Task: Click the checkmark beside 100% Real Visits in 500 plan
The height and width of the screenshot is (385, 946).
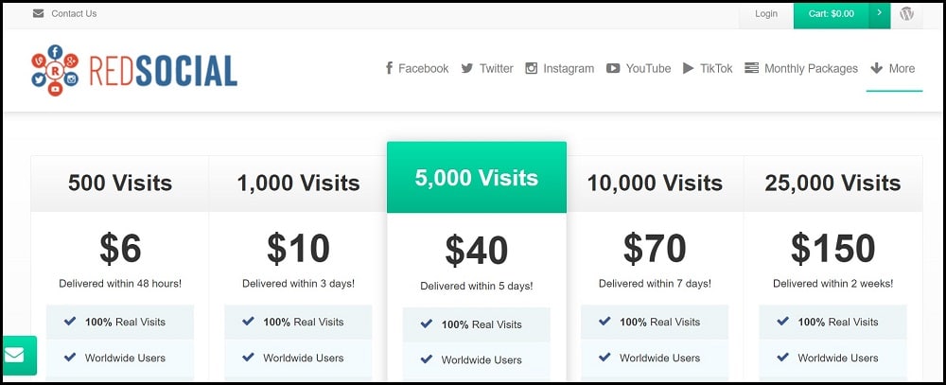Action: point(70,321)
